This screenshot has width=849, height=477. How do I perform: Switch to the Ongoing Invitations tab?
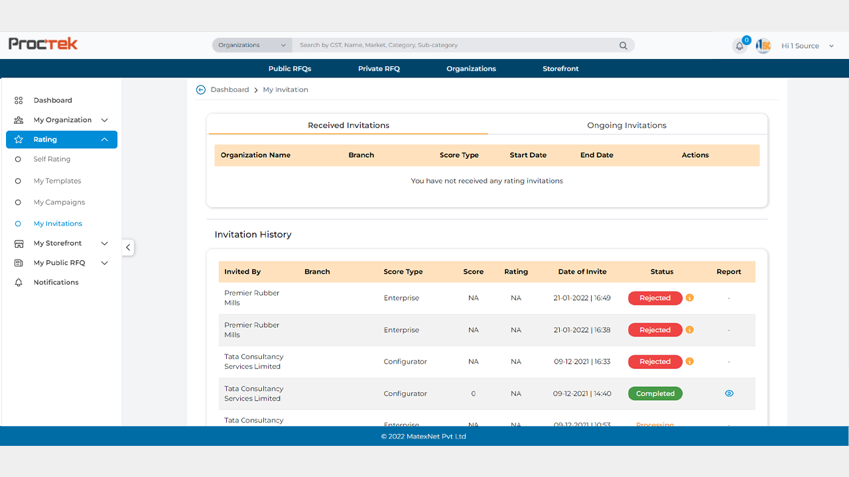626,125
